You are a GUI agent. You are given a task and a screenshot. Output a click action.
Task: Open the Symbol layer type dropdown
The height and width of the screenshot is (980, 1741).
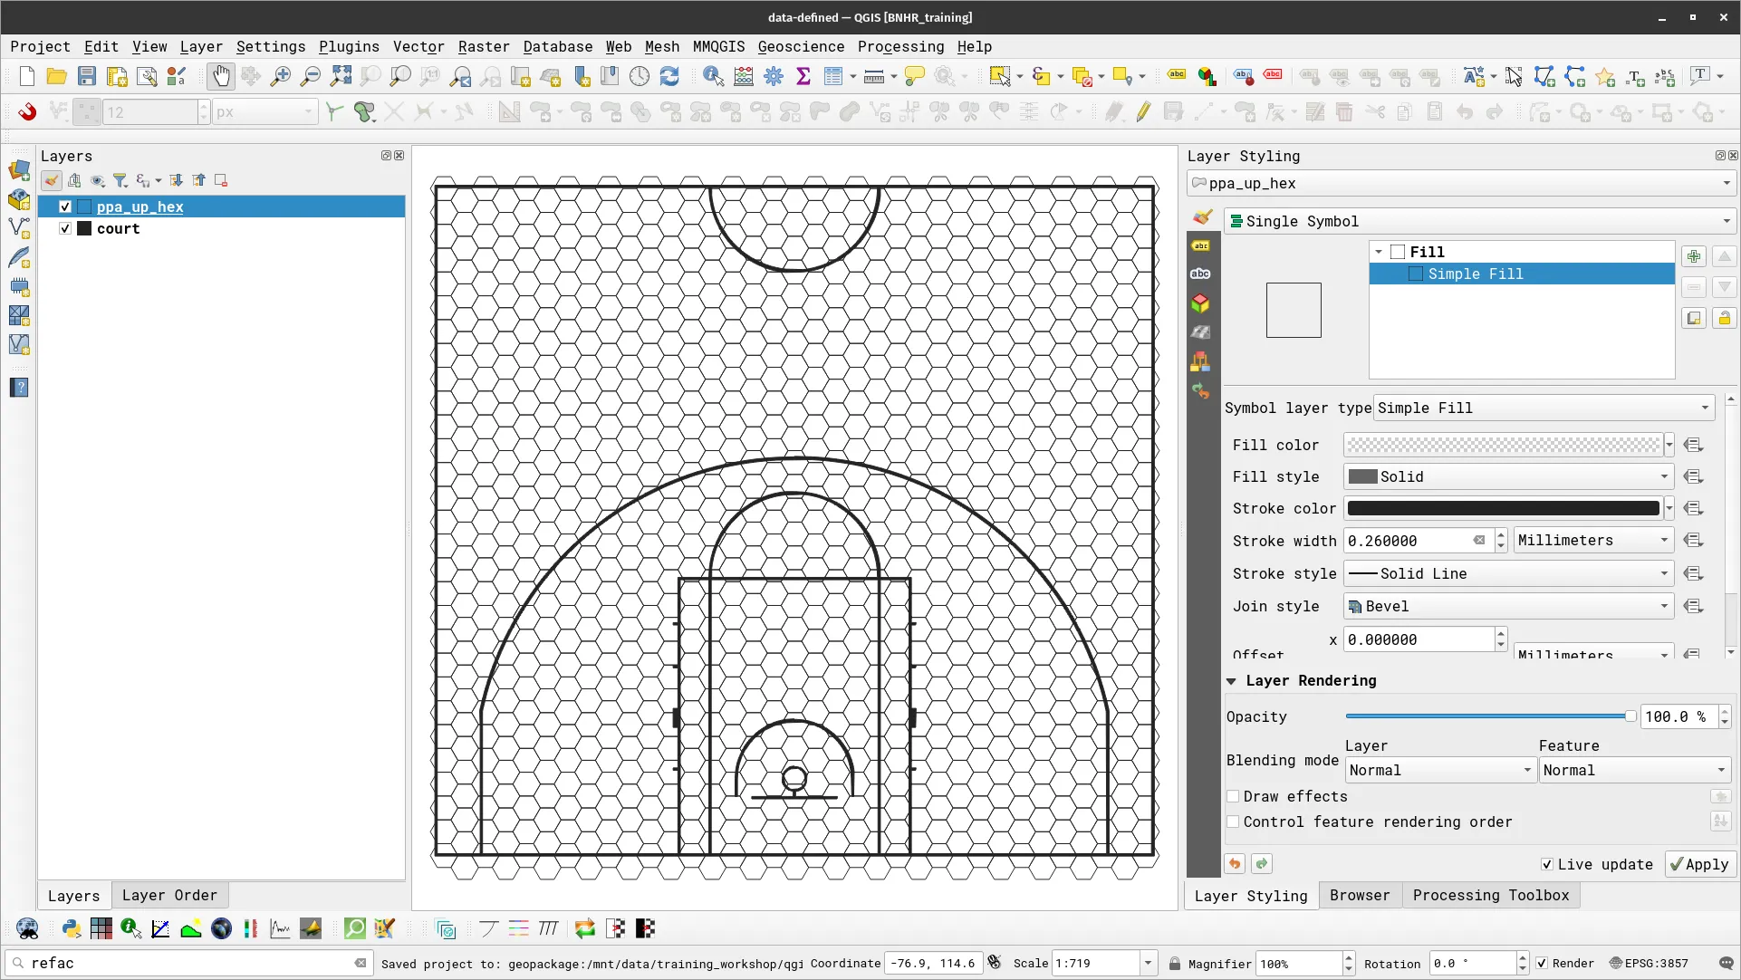[x=1540, y=408]
